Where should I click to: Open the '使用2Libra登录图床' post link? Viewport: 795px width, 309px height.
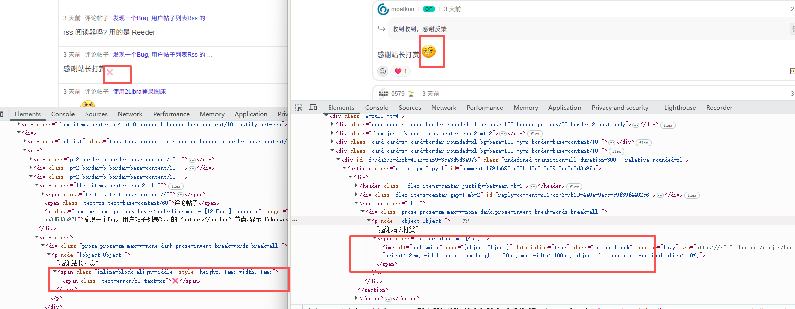[x=139, y=92]
